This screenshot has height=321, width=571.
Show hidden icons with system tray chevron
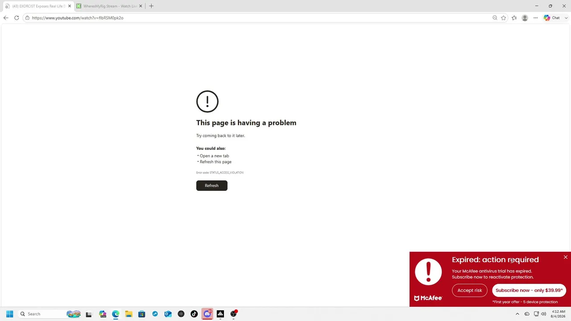click(517, 314)
